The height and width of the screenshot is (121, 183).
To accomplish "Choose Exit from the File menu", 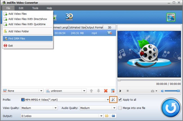I will pyautogui.click(x=28, y=46).
